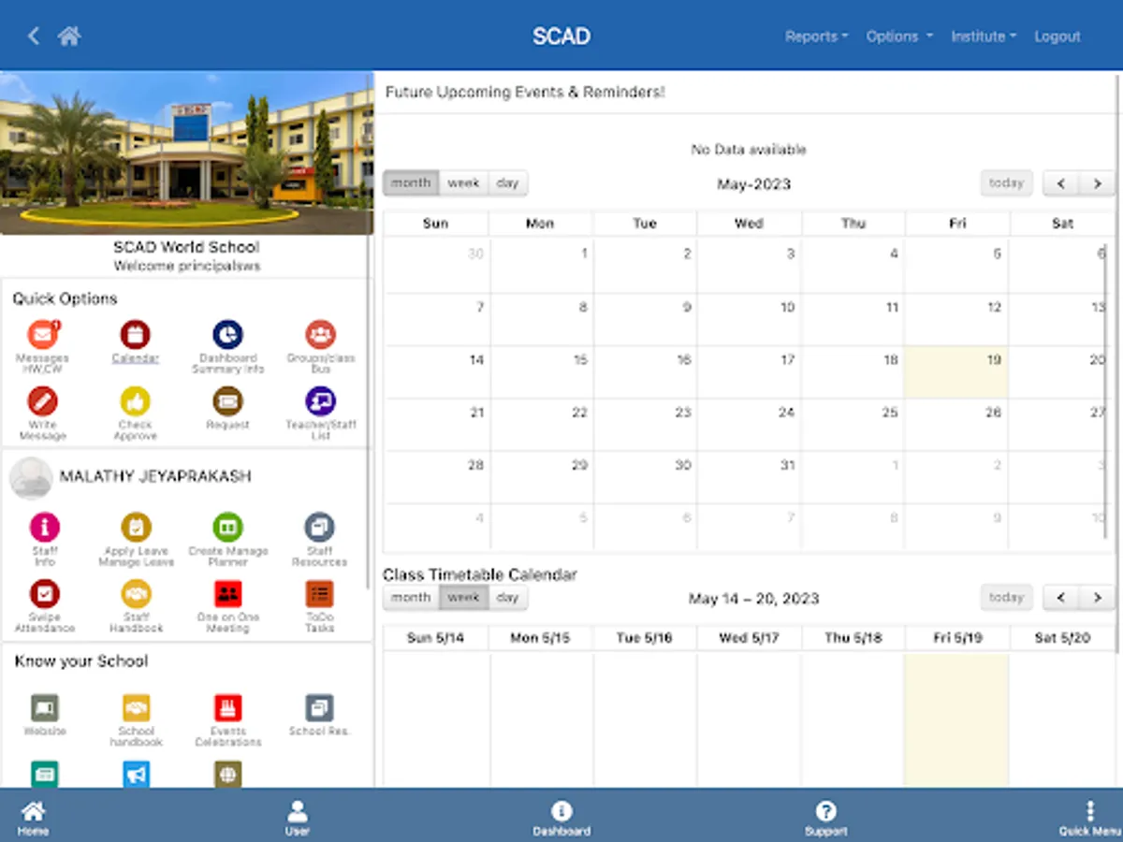This screenshot has height=842, width=1123.
Task: Open Teacher/Staff List icon
Action: [320, 401]
